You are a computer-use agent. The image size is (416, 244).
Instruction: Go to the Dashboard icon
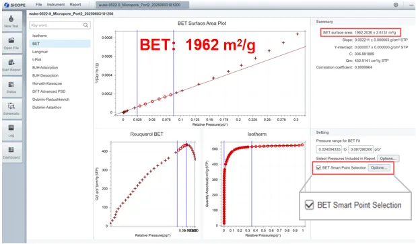tap(11, 150)
